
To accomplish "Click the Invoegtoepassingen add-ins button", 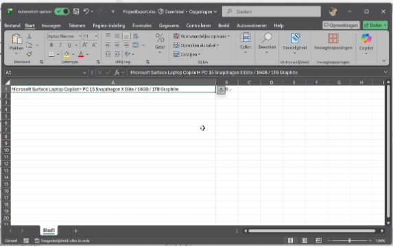I will click(x=333, y=42).
